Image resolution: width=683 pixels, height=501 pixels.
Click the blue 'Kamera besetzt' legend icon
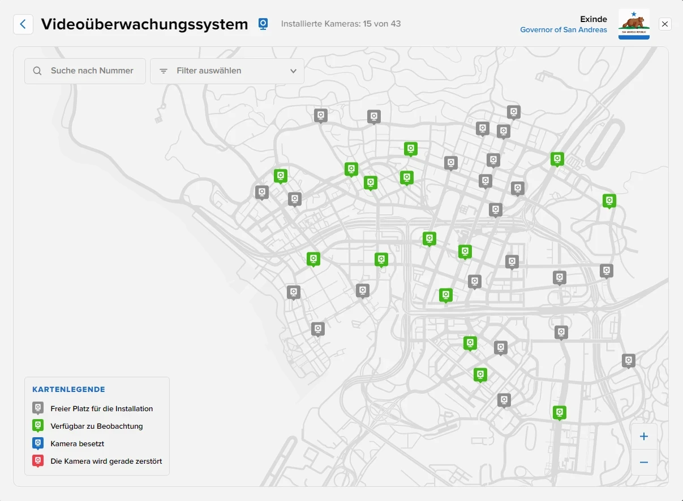click(38, 443)
